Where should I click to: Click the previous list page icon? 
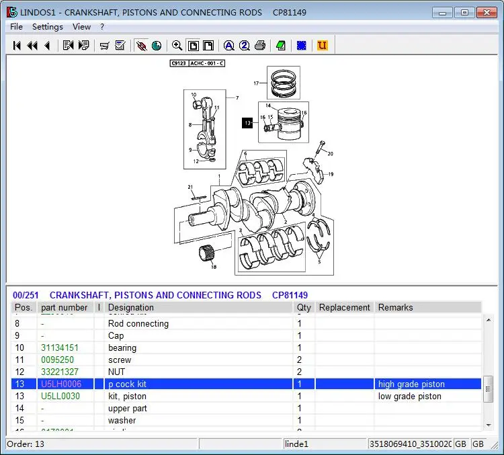tap(68, 46)
